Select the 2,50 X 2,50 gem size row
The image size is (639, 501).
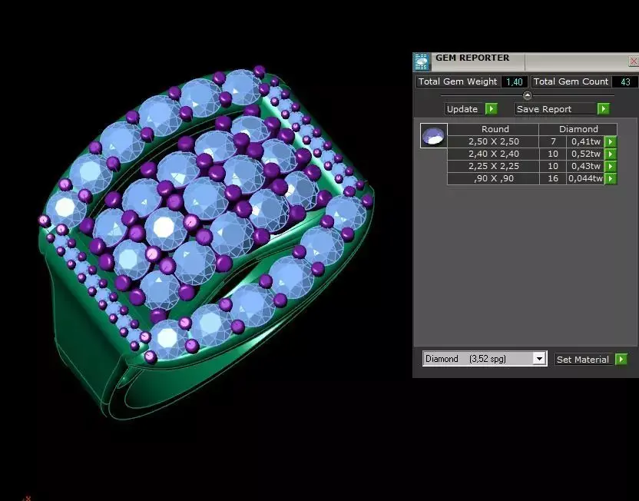pyautogui.click(x=494, y=141)
